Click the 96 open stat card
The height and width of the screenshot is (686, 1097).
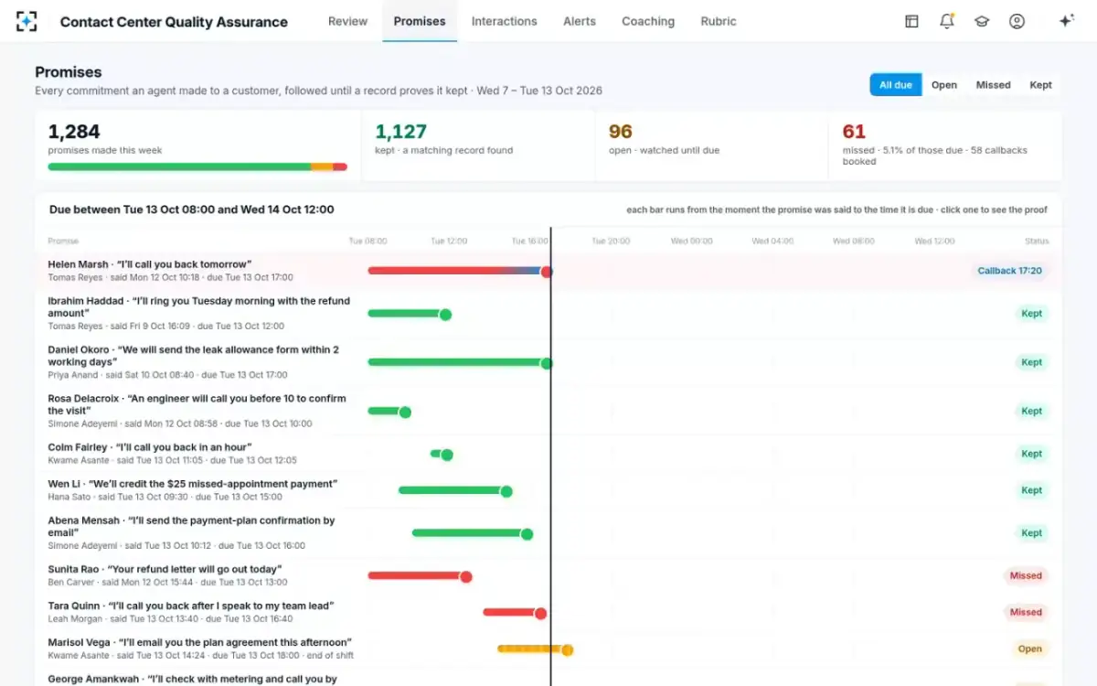pos(712,146)
